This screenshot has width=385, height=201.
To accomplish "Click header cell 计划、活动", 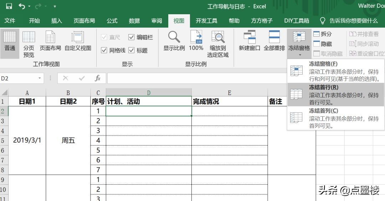I will 149,101.
